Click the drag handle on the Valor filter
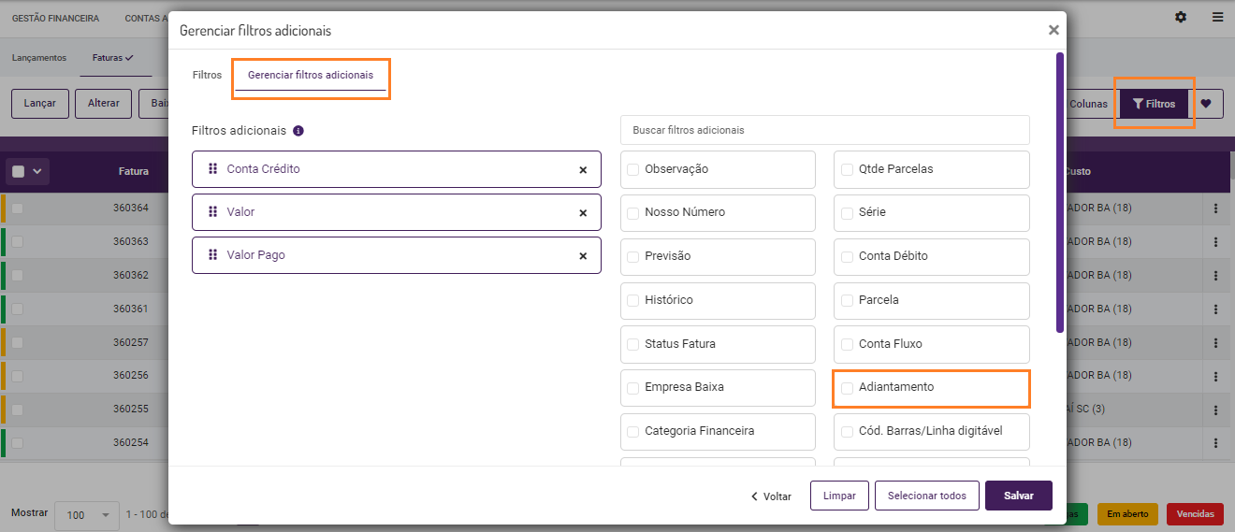The image size is (1235, 532). (x=212, y=213)
